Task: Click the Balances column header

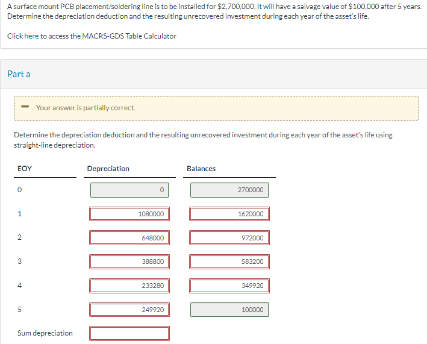Action: coord(201,169)
